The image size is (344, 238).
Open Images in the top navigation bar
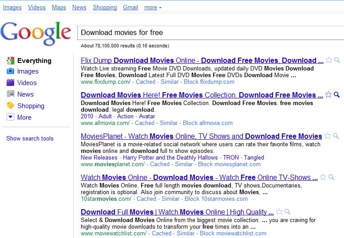(x=12, y=8)
